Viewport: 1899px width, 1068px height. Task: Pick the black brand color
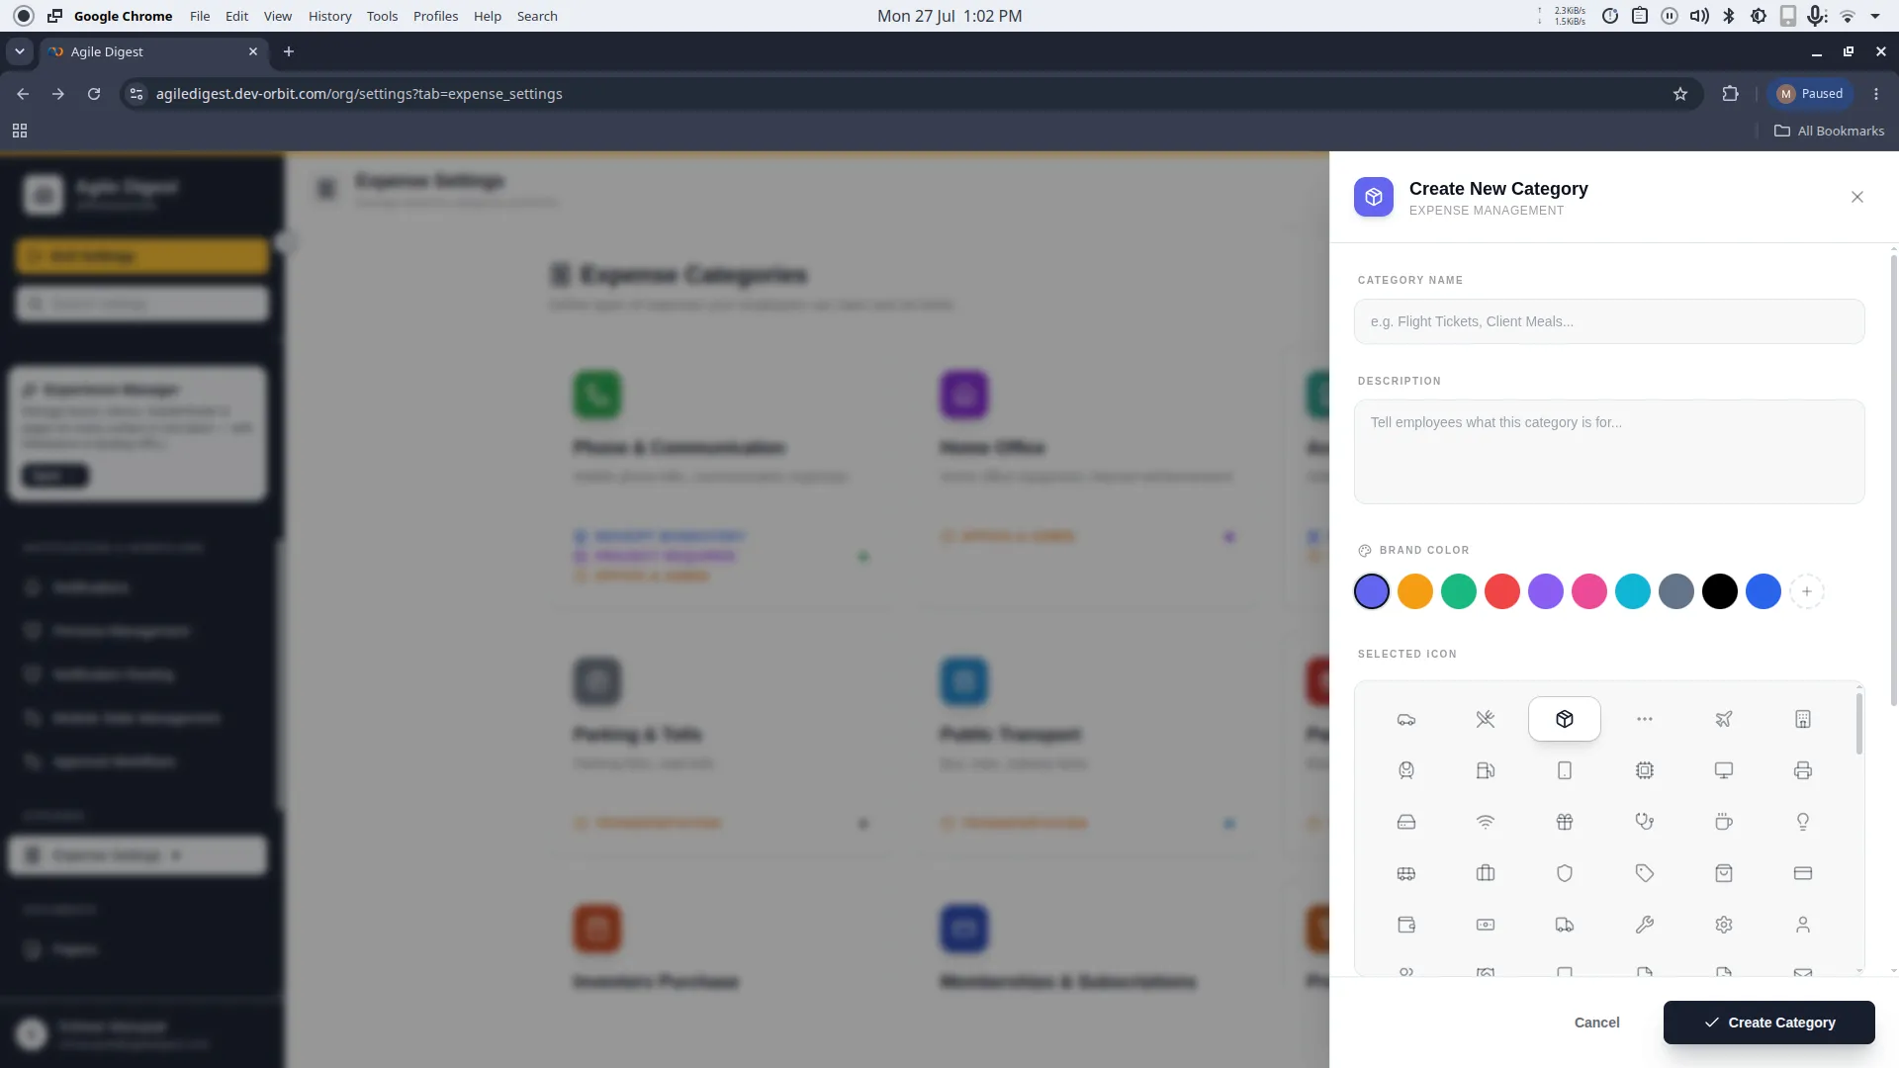[x=1719, y=591]
